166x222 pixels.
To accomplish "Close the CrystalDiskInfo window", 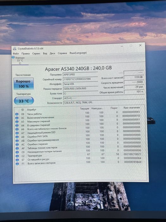I will tap(140, 45).
